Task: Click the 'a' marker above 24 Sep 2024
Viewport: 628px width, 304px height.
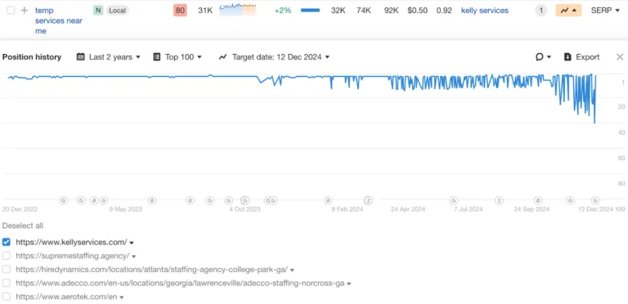Action: click(538, 200)
